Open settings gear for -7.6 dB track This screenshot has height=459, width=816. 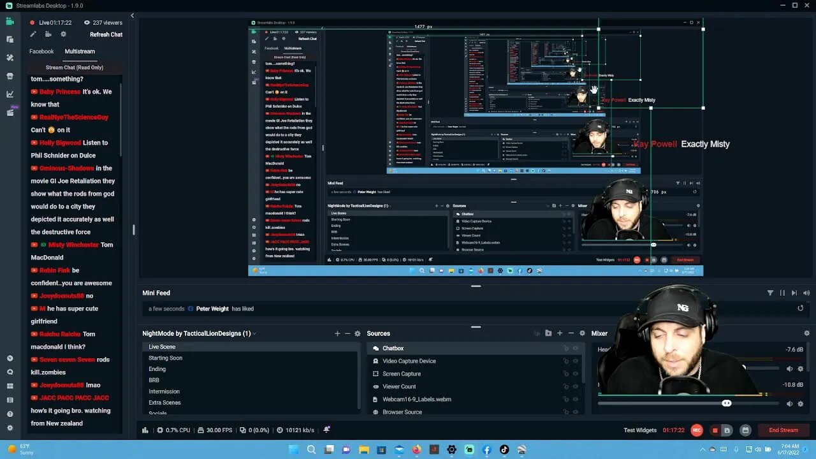pyautogui.click(x=801, y=368)
